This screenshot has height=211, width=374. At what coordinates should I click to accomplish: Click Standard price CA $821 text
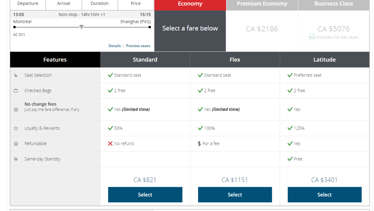[145, 180]
